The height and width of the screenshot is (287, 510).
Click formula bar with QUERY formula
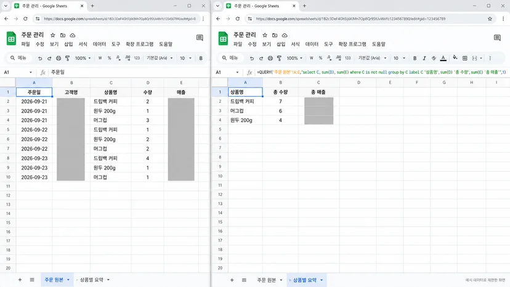[x=381, y=72]
